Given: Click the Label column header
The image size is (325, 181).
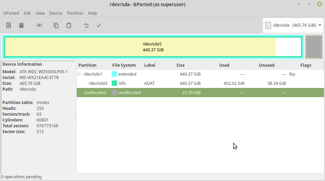Looking at the screenshot, I should pos(150,65).
